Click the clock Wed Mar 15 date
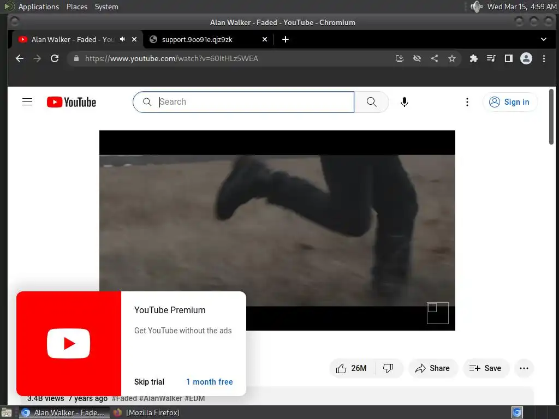This screenshot has height=419, width=559. coord(521,7)
